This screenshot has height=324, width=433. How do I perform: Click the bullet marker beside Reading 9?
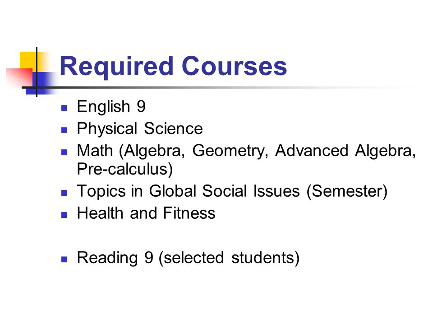pos(64,259)
